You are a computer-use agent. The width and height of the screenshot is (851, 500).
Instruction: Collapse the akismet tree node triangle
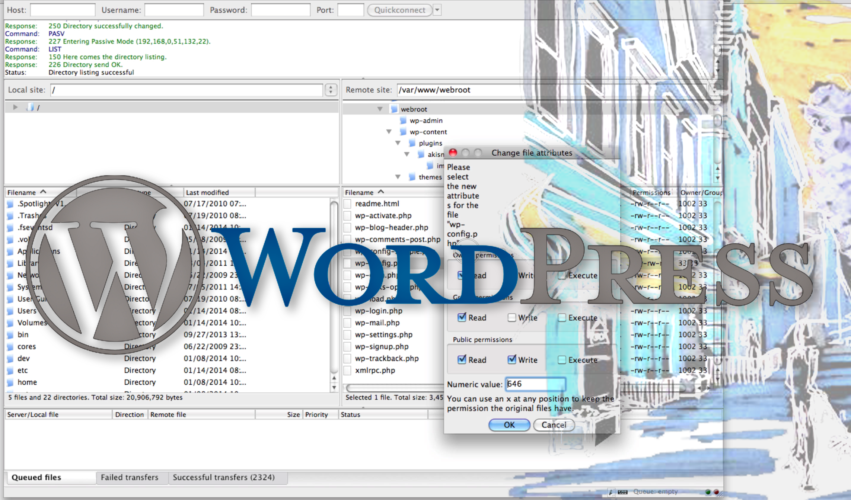pos(407,154)
